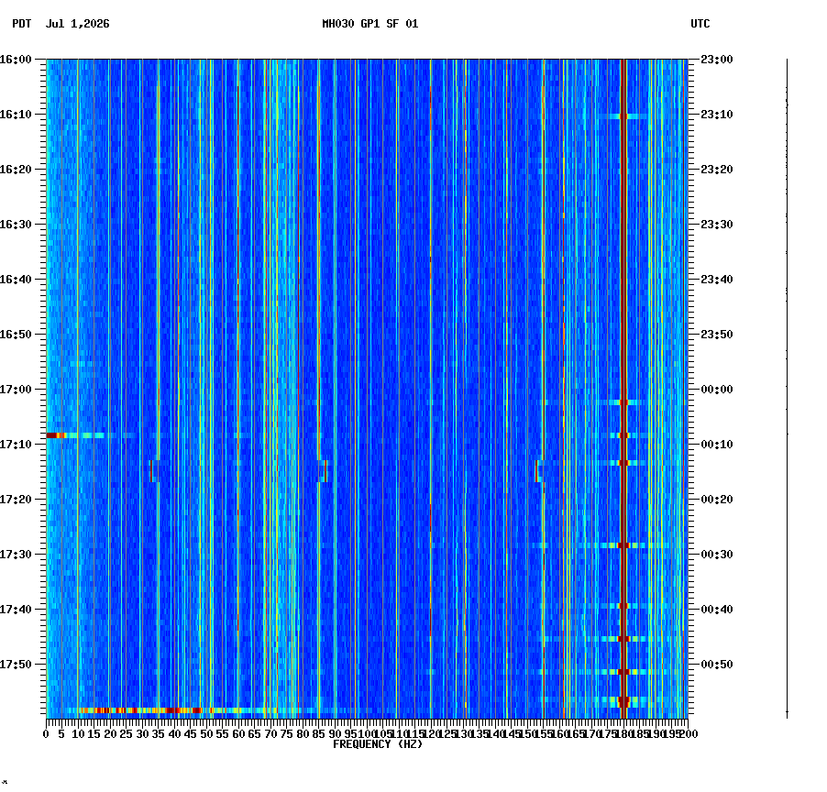This screenshot has height=792, width=827.
Task: Click the 00:20 UTC time label
Action: [x=717, y=500]
